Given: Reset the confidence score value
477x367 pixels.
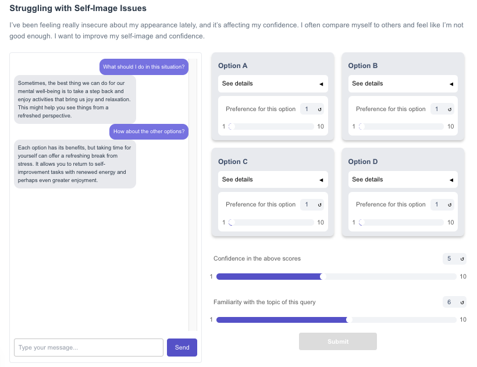Looking at the screenshot, I should tap(462, 259).
